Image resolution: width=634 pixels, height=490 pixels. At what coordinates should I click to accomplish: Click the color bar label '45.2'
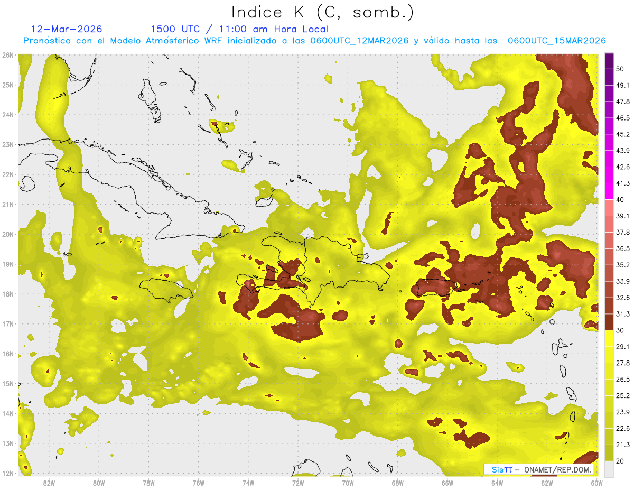point(623,134)
